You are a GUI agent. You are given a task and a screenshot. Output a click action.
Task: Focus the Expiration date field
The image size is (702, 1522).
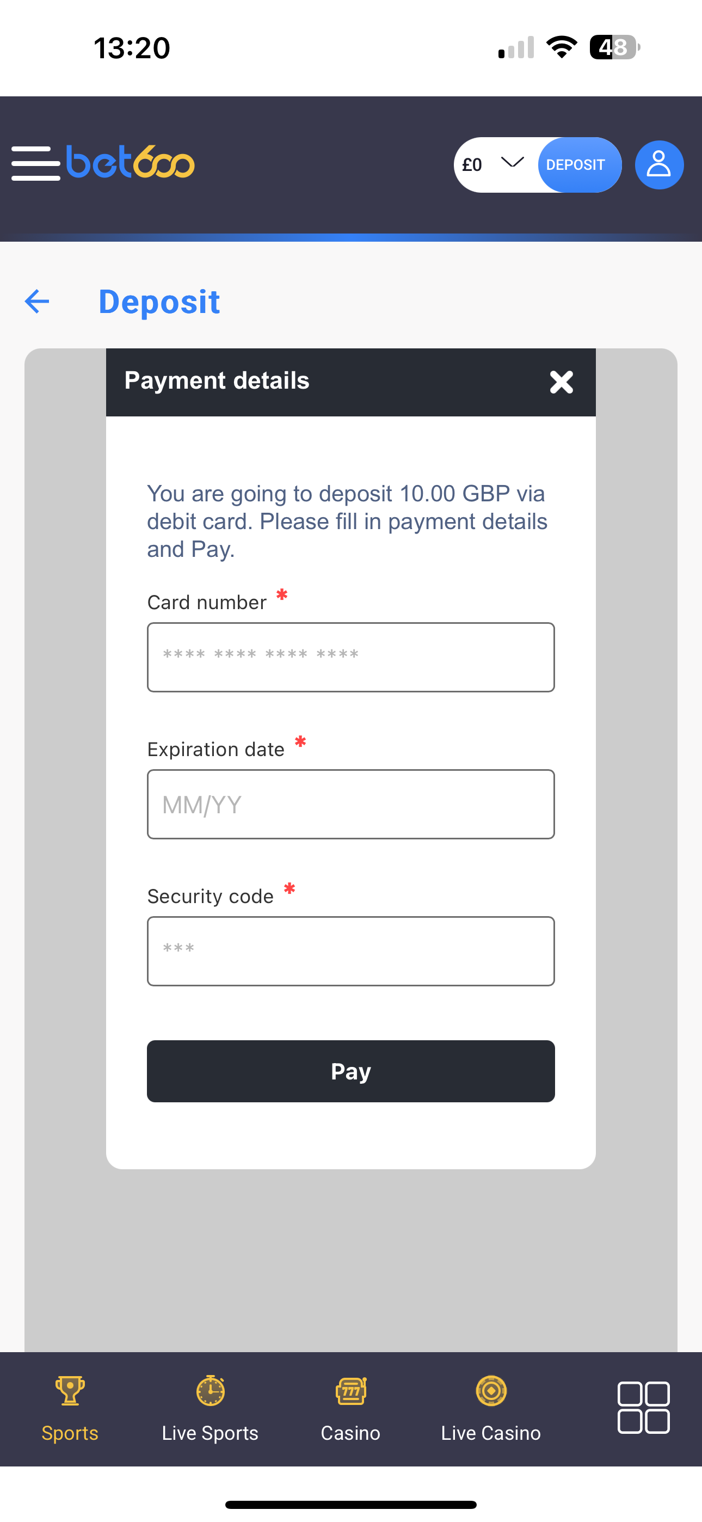point(350,804)
